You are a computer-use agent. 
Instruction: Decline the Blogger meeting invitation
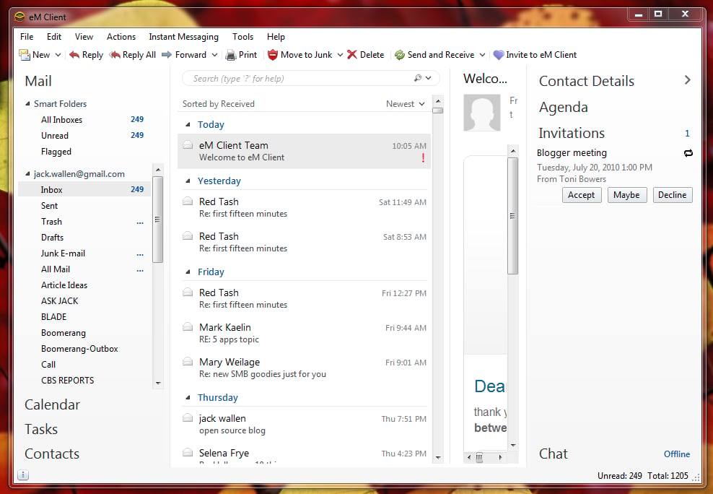[x=673, y=195]
